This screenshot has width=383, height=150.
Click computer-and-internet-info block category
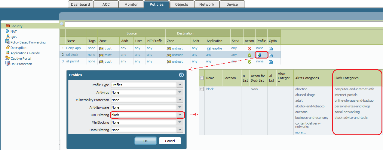click(354, 89)
